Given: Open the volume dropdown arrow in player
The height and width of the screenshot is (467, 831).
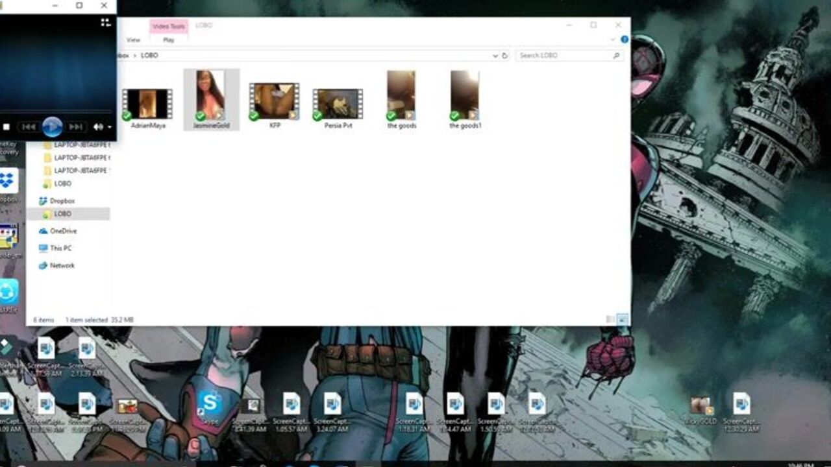Looking at the screenshot, I should pyautogui.click(x=110, y=127).
